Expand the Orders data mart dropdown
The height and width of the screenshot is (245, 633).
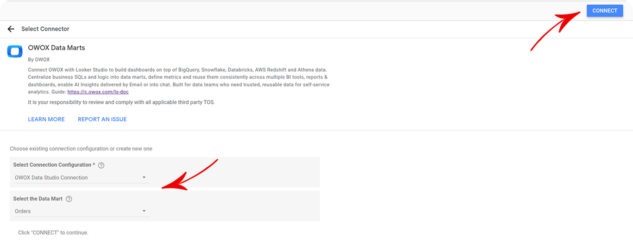point(81,211)
